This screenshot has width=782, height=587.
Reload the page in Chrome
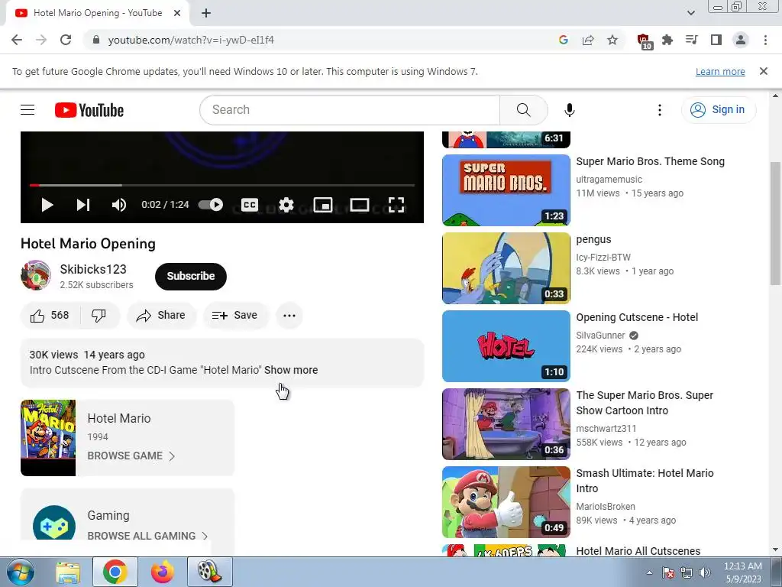66,40
